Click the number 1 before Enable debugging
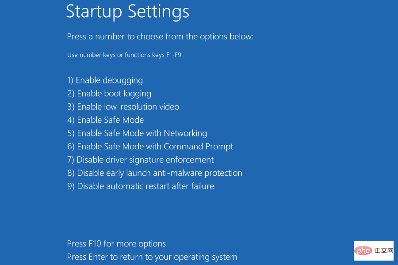The width and height of the screenshot is (398, 265). (69, 80)
